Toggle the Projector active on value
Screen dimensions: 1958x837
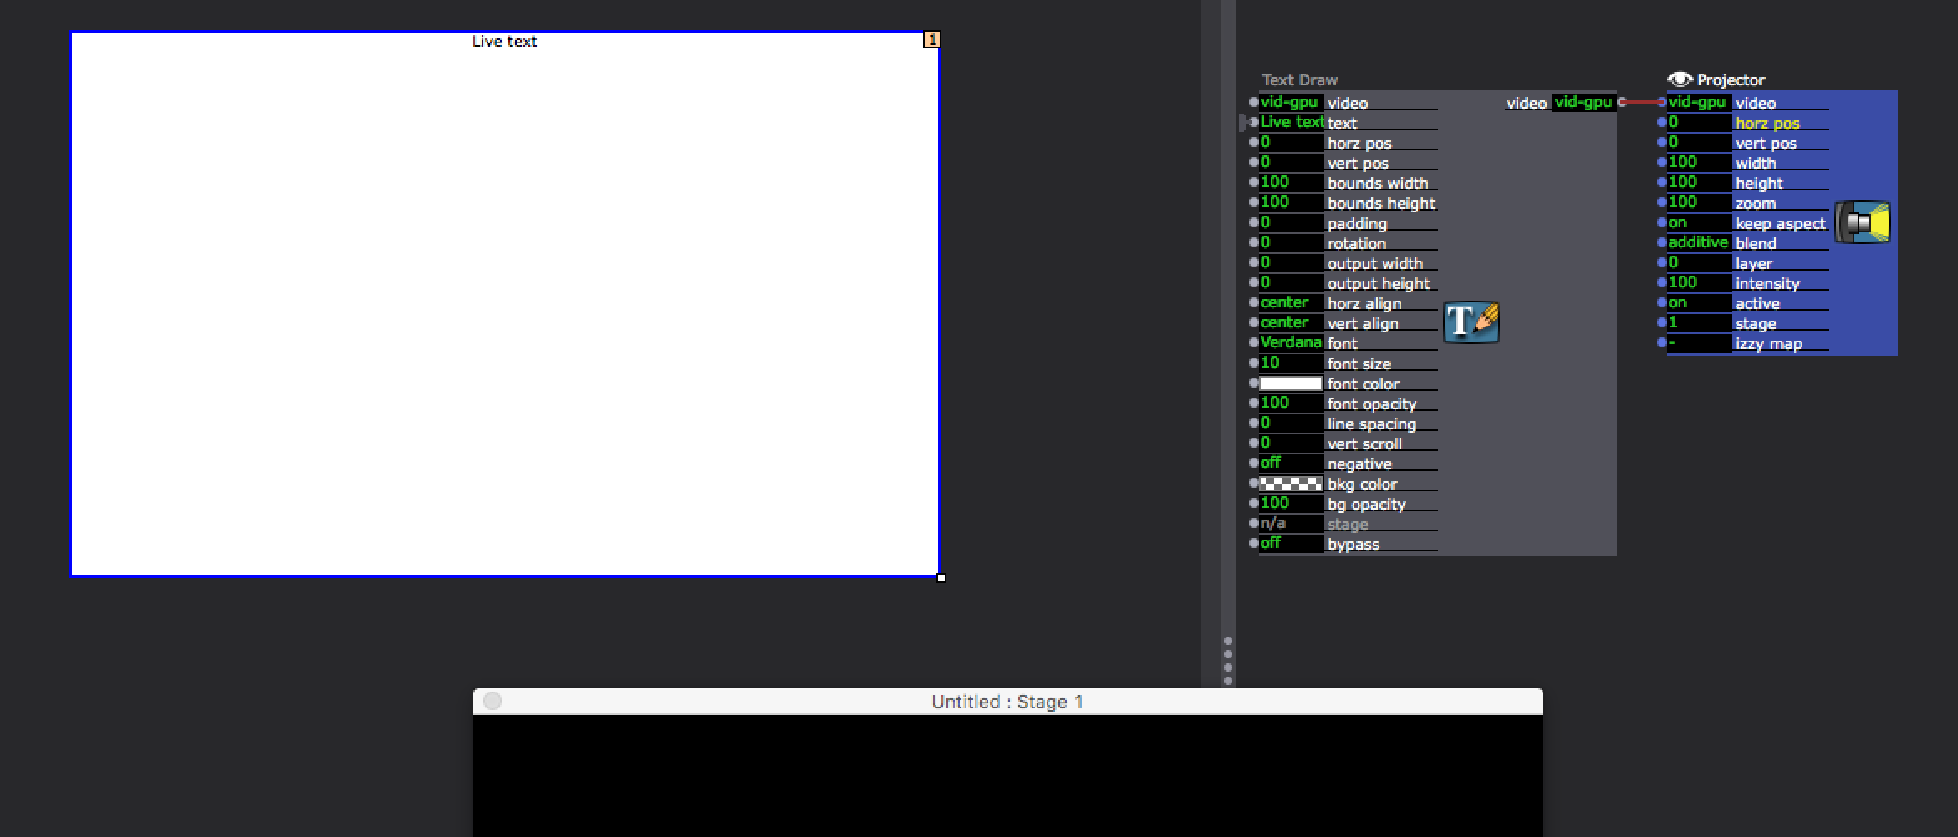coord(1700,302)
